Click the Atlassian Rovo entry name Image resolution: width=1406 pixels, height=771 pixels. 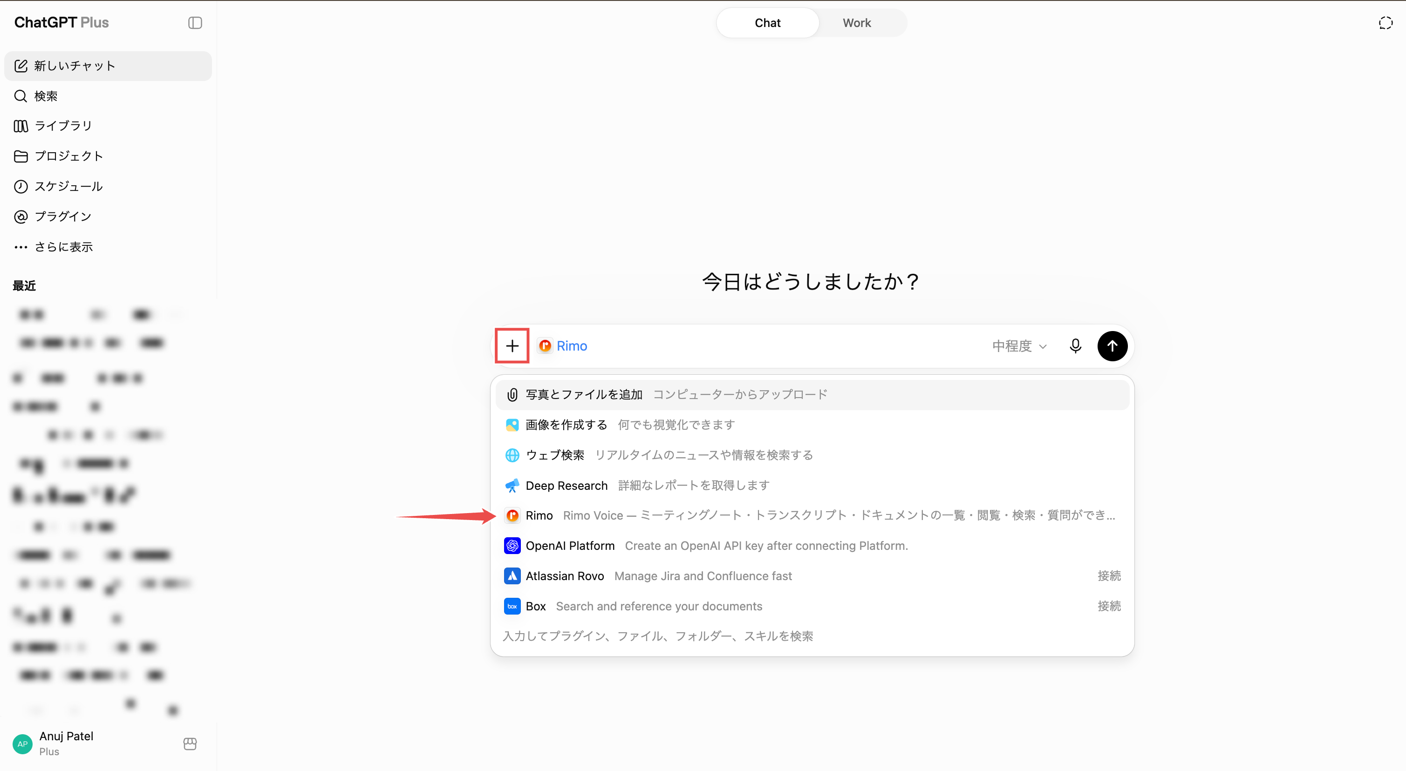click(564, 576)
